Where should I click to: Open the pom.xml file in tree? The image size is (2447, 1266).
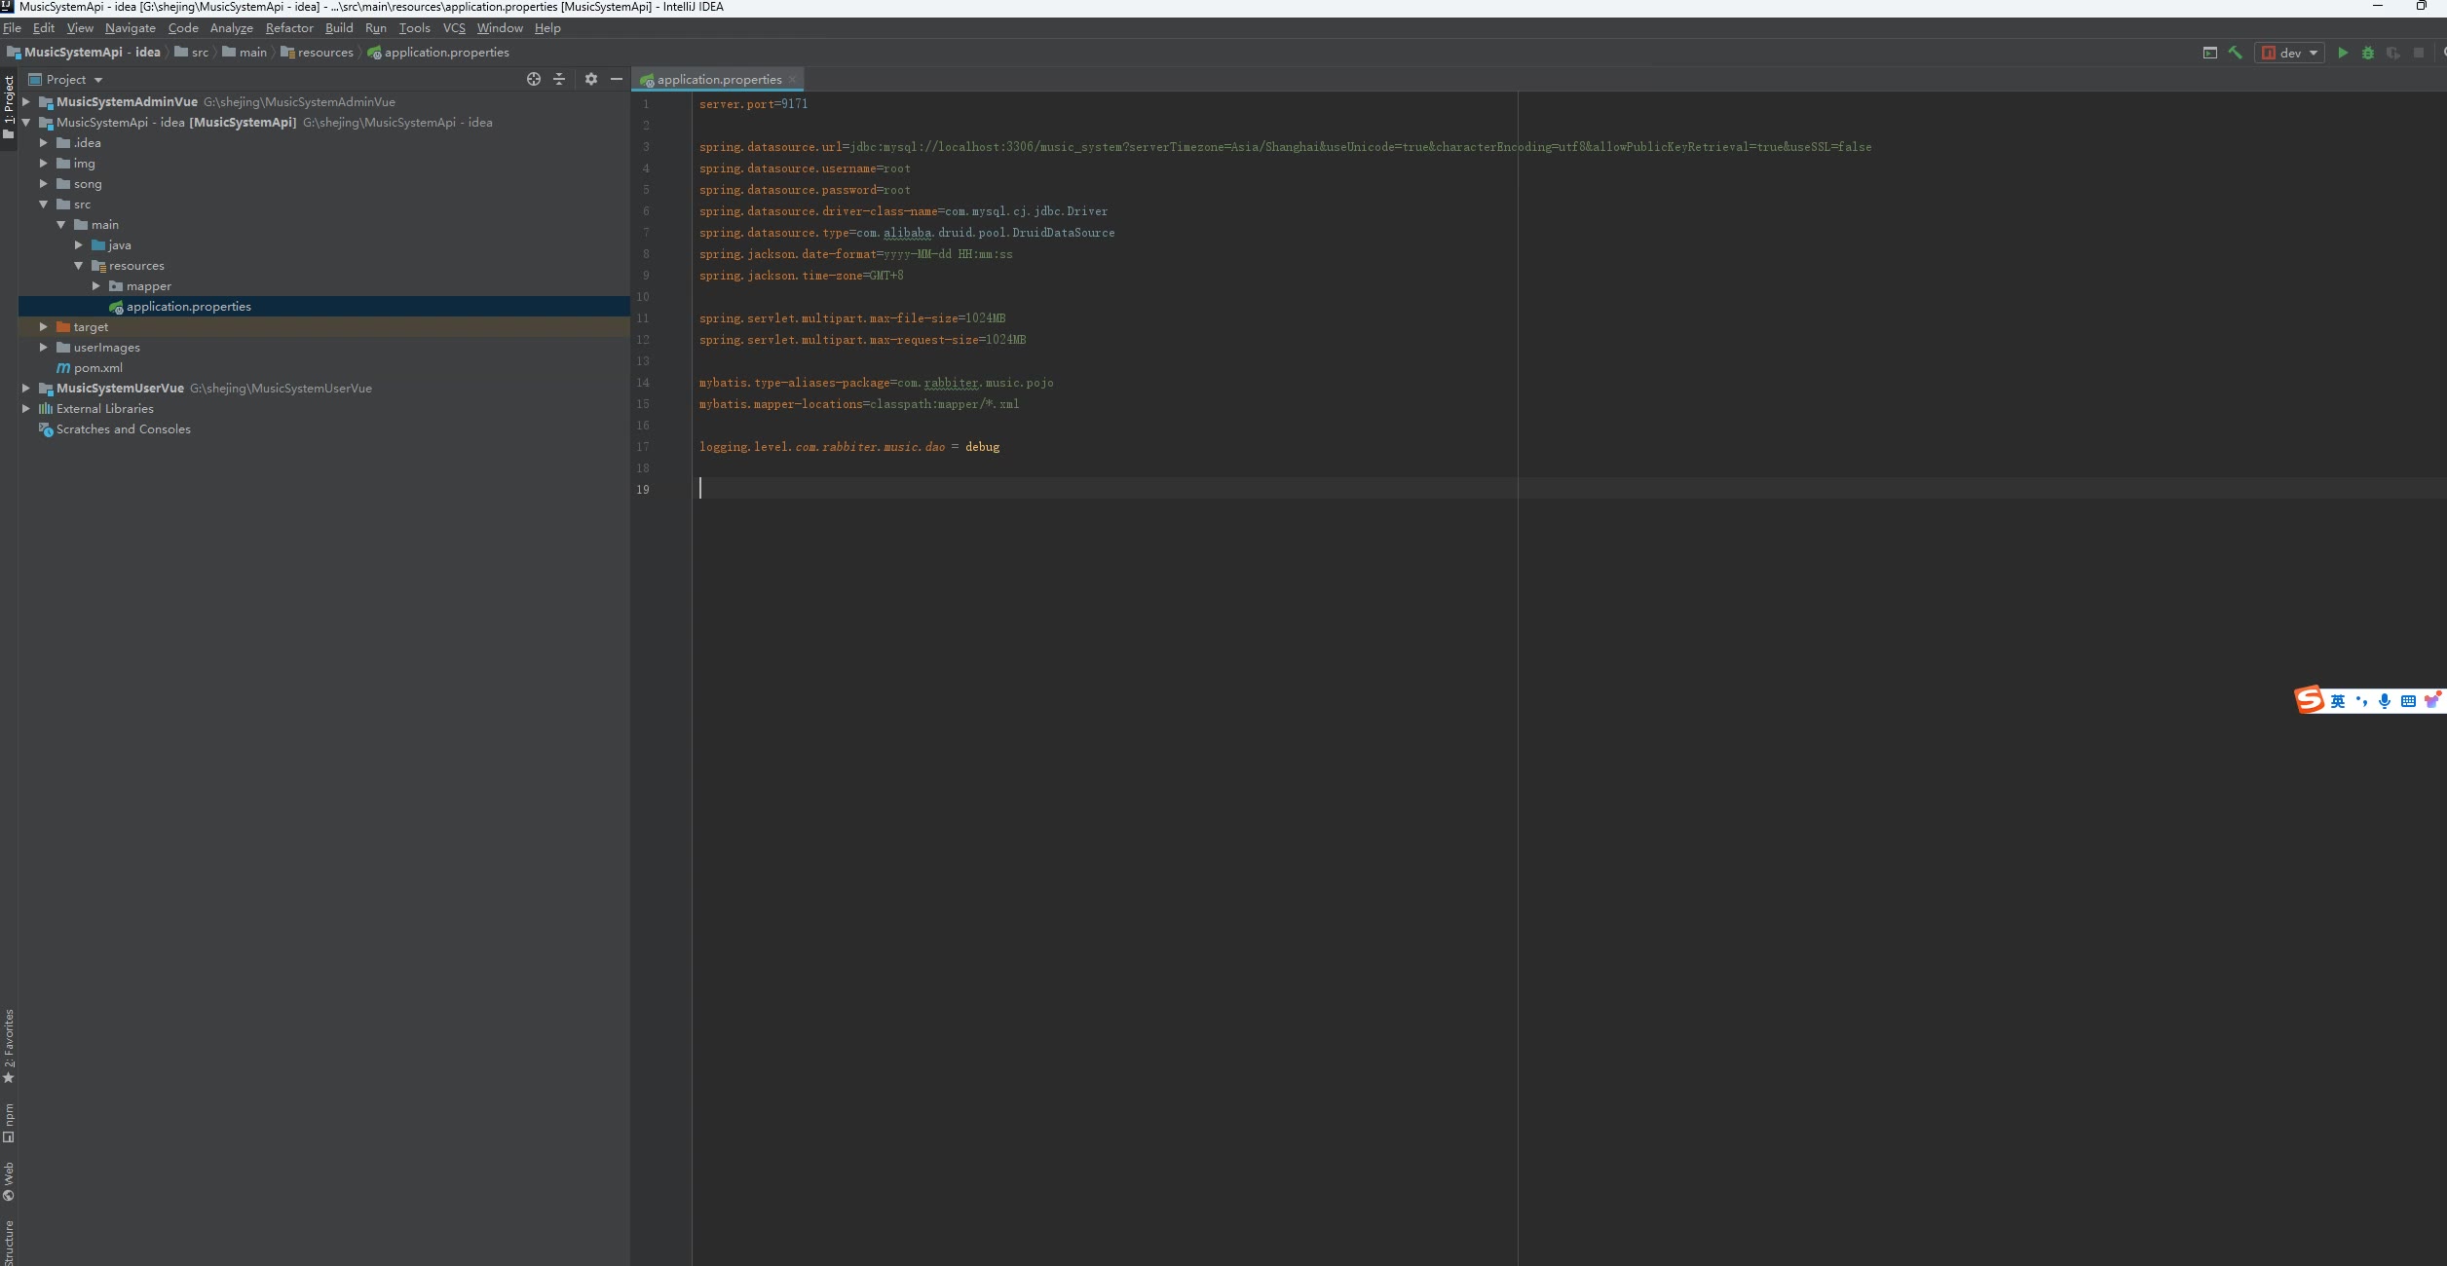coord(97,368)
